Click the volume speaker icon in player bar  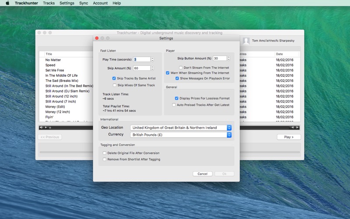coord(41,127)
